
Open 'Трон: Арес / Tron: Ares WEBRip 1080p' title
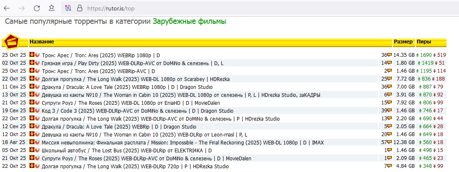click(x=101, y=55)
